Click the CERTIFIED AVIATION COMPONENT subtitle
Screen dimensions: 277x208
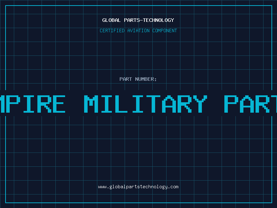click(138, 31)
